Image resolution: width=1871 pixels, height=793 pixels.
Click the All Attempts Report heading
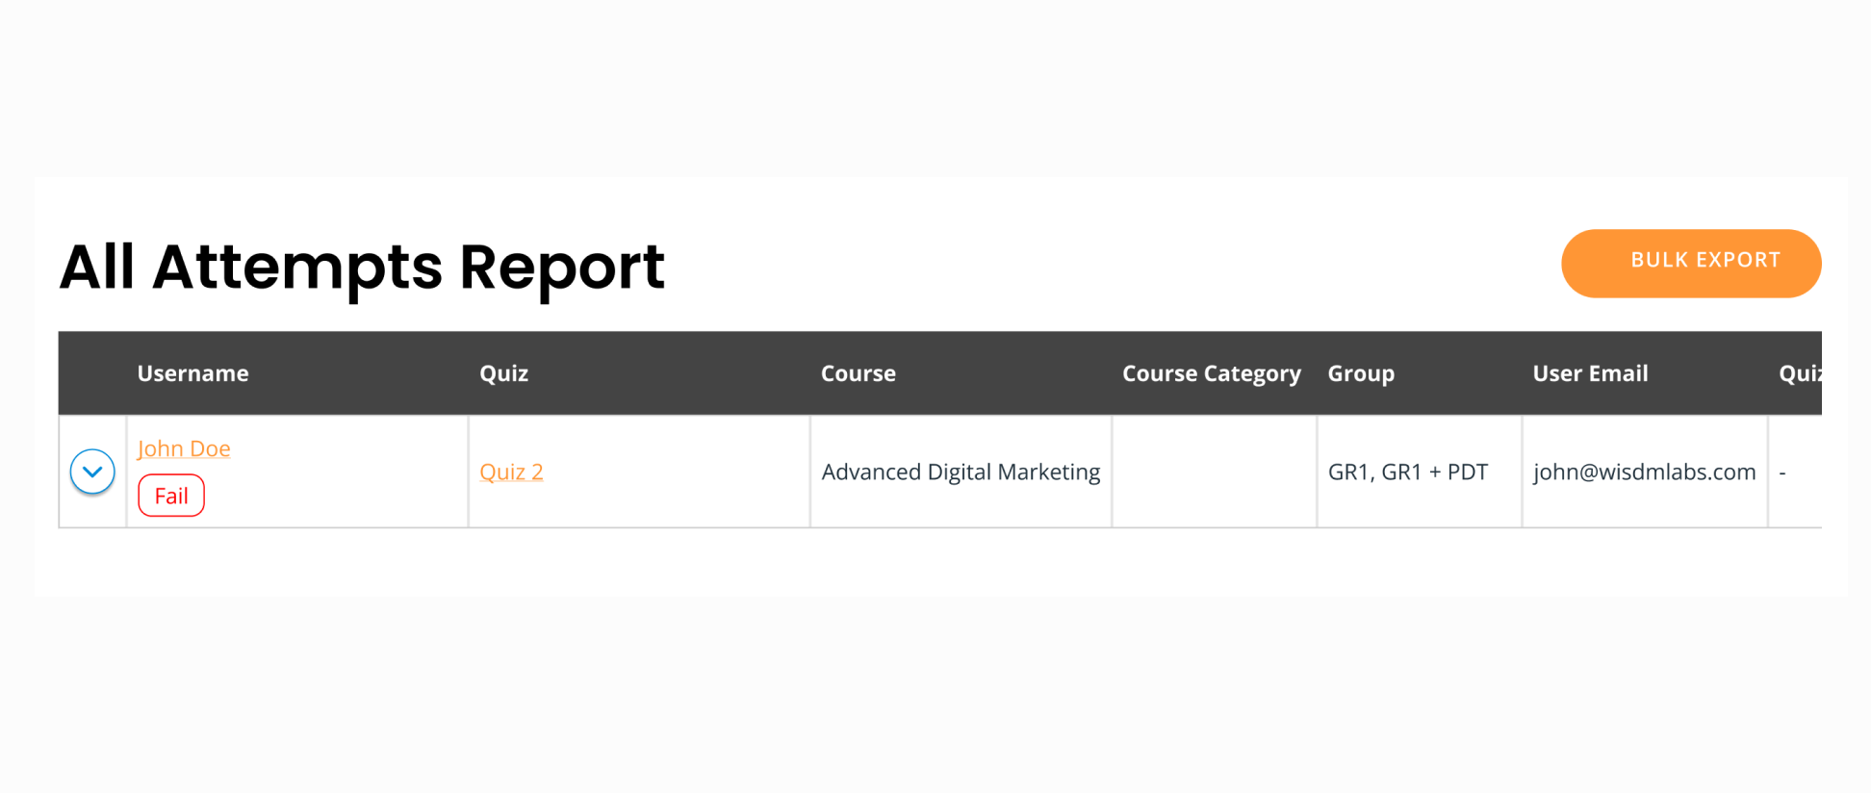(x=362, y=267)
